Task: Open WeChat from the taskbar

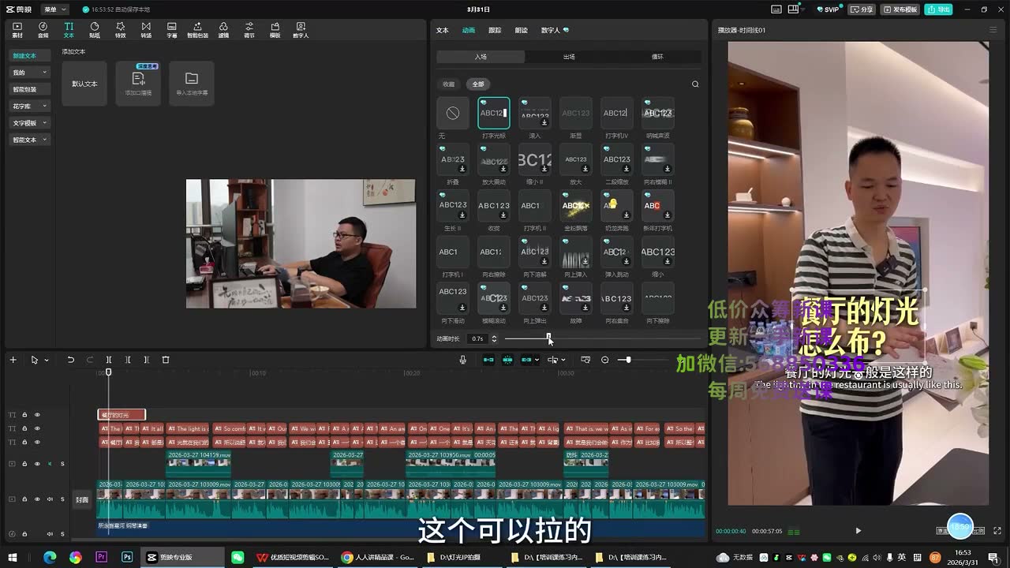Action: (238, 557)
